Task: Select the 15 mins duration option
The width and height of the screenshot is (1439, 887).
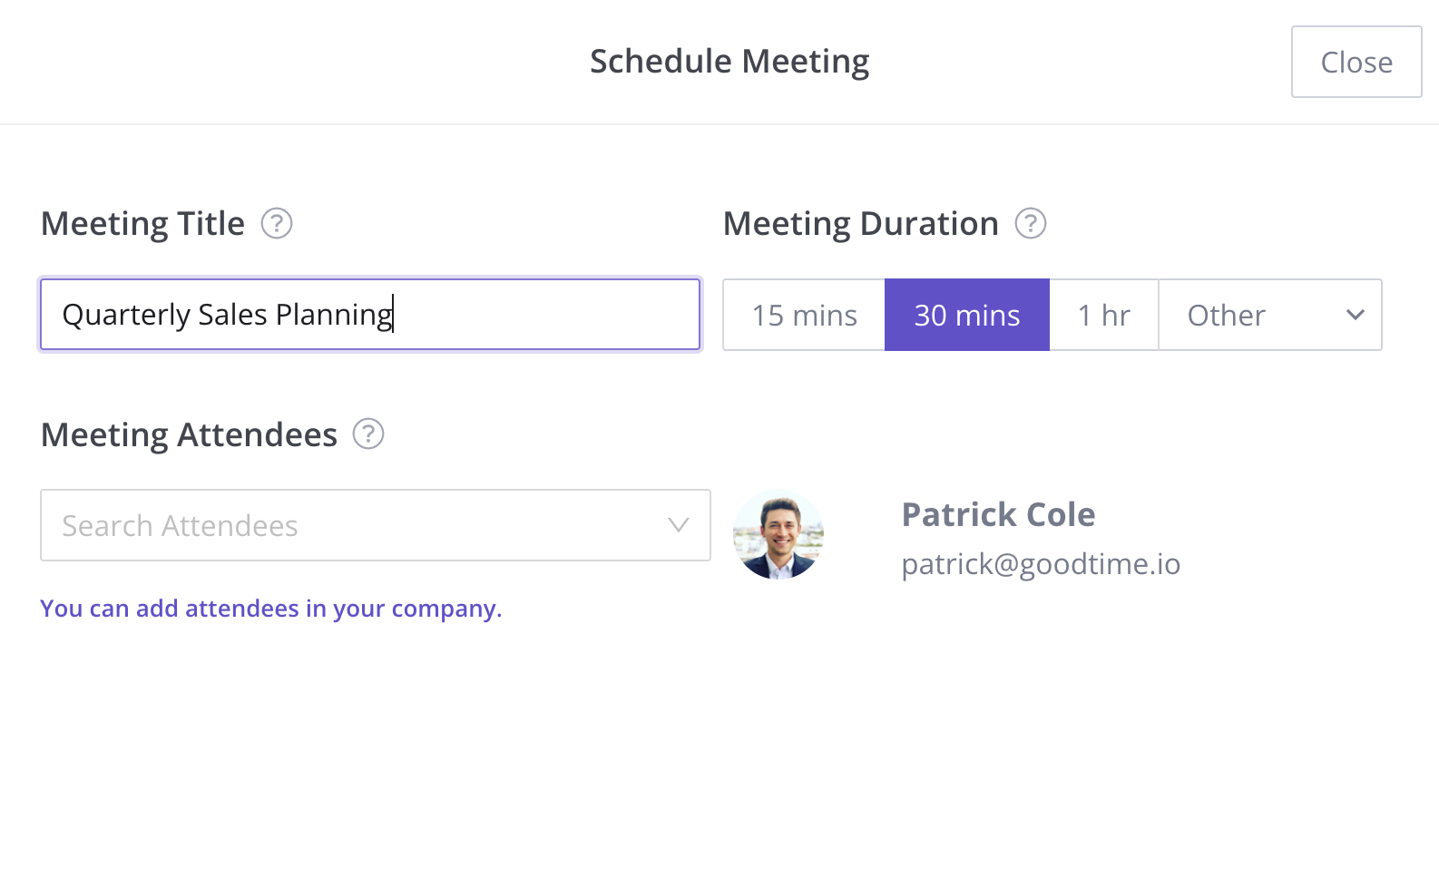Action: (804, 315)
